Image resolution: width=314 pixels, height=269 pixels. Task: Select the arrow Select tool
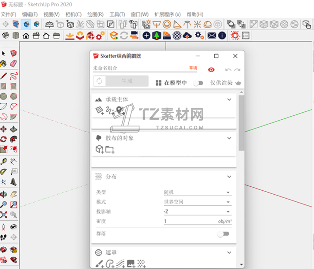coord(3,54)
